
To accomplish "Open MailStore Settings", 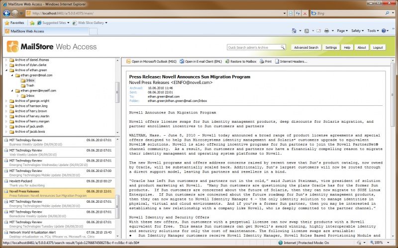I will (331, 47).
